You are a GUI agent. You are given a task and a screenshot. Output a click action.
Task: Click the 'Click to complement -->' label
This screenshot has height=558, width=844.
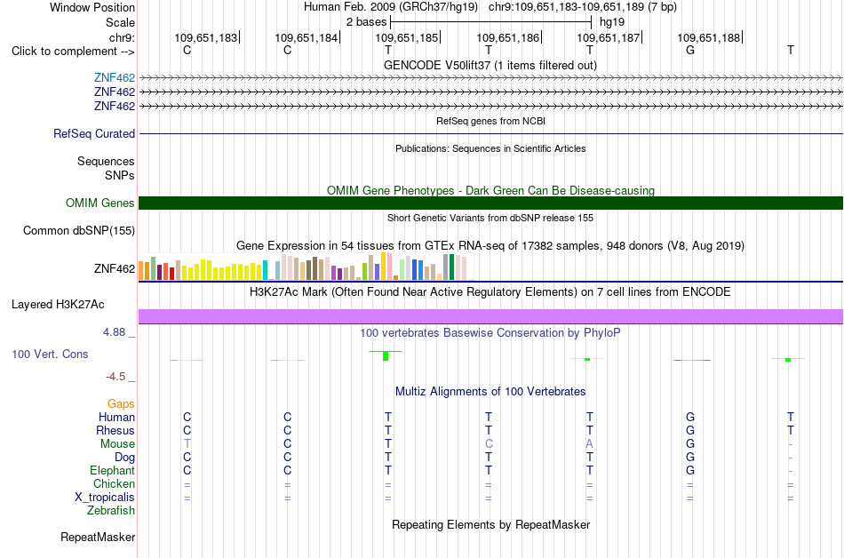click(73, 52)
